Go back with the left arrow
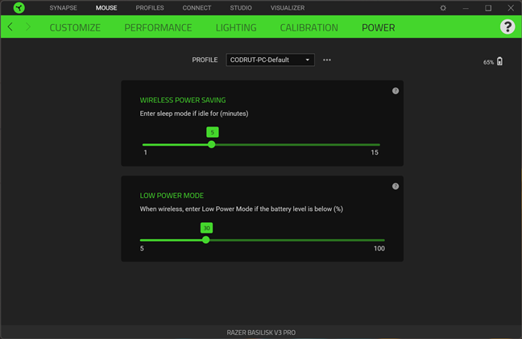The image size is (522, 339). coord(10,27)
